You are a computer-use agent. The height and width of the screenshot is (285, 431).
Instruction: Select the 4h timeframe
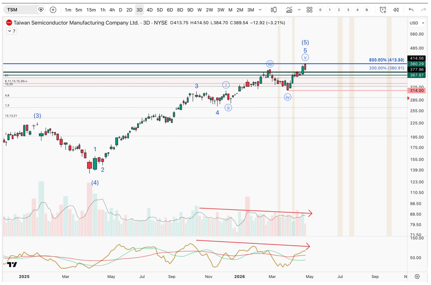(x=112, y=10)
